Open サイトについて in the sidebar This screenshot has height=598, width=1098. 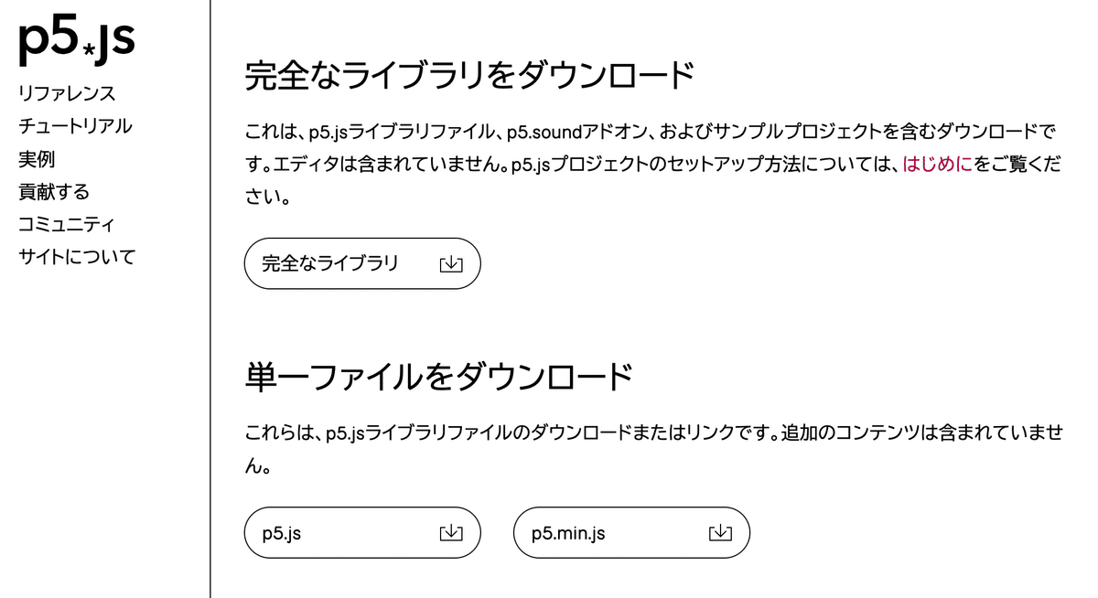tap(75, 257)
